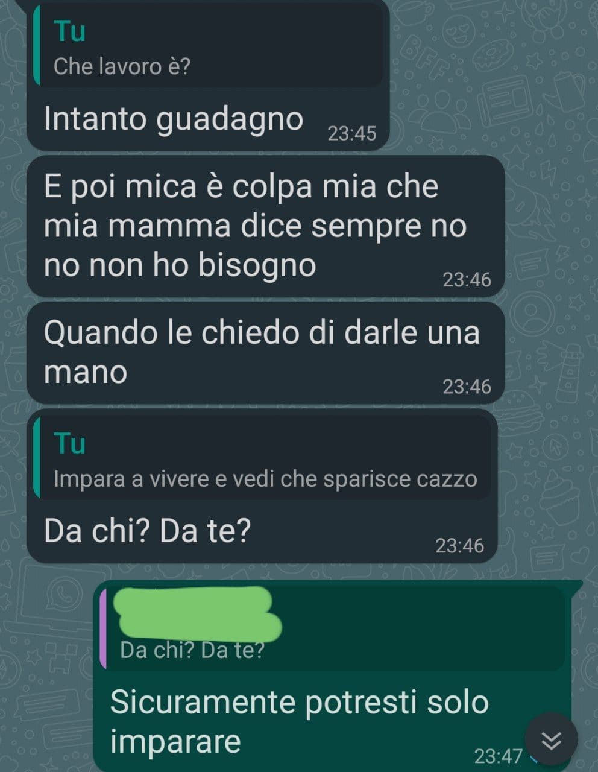
Task: Tap the 23:46 timestamp on 'Da chi? Da te?'
Action: point(460,546)
